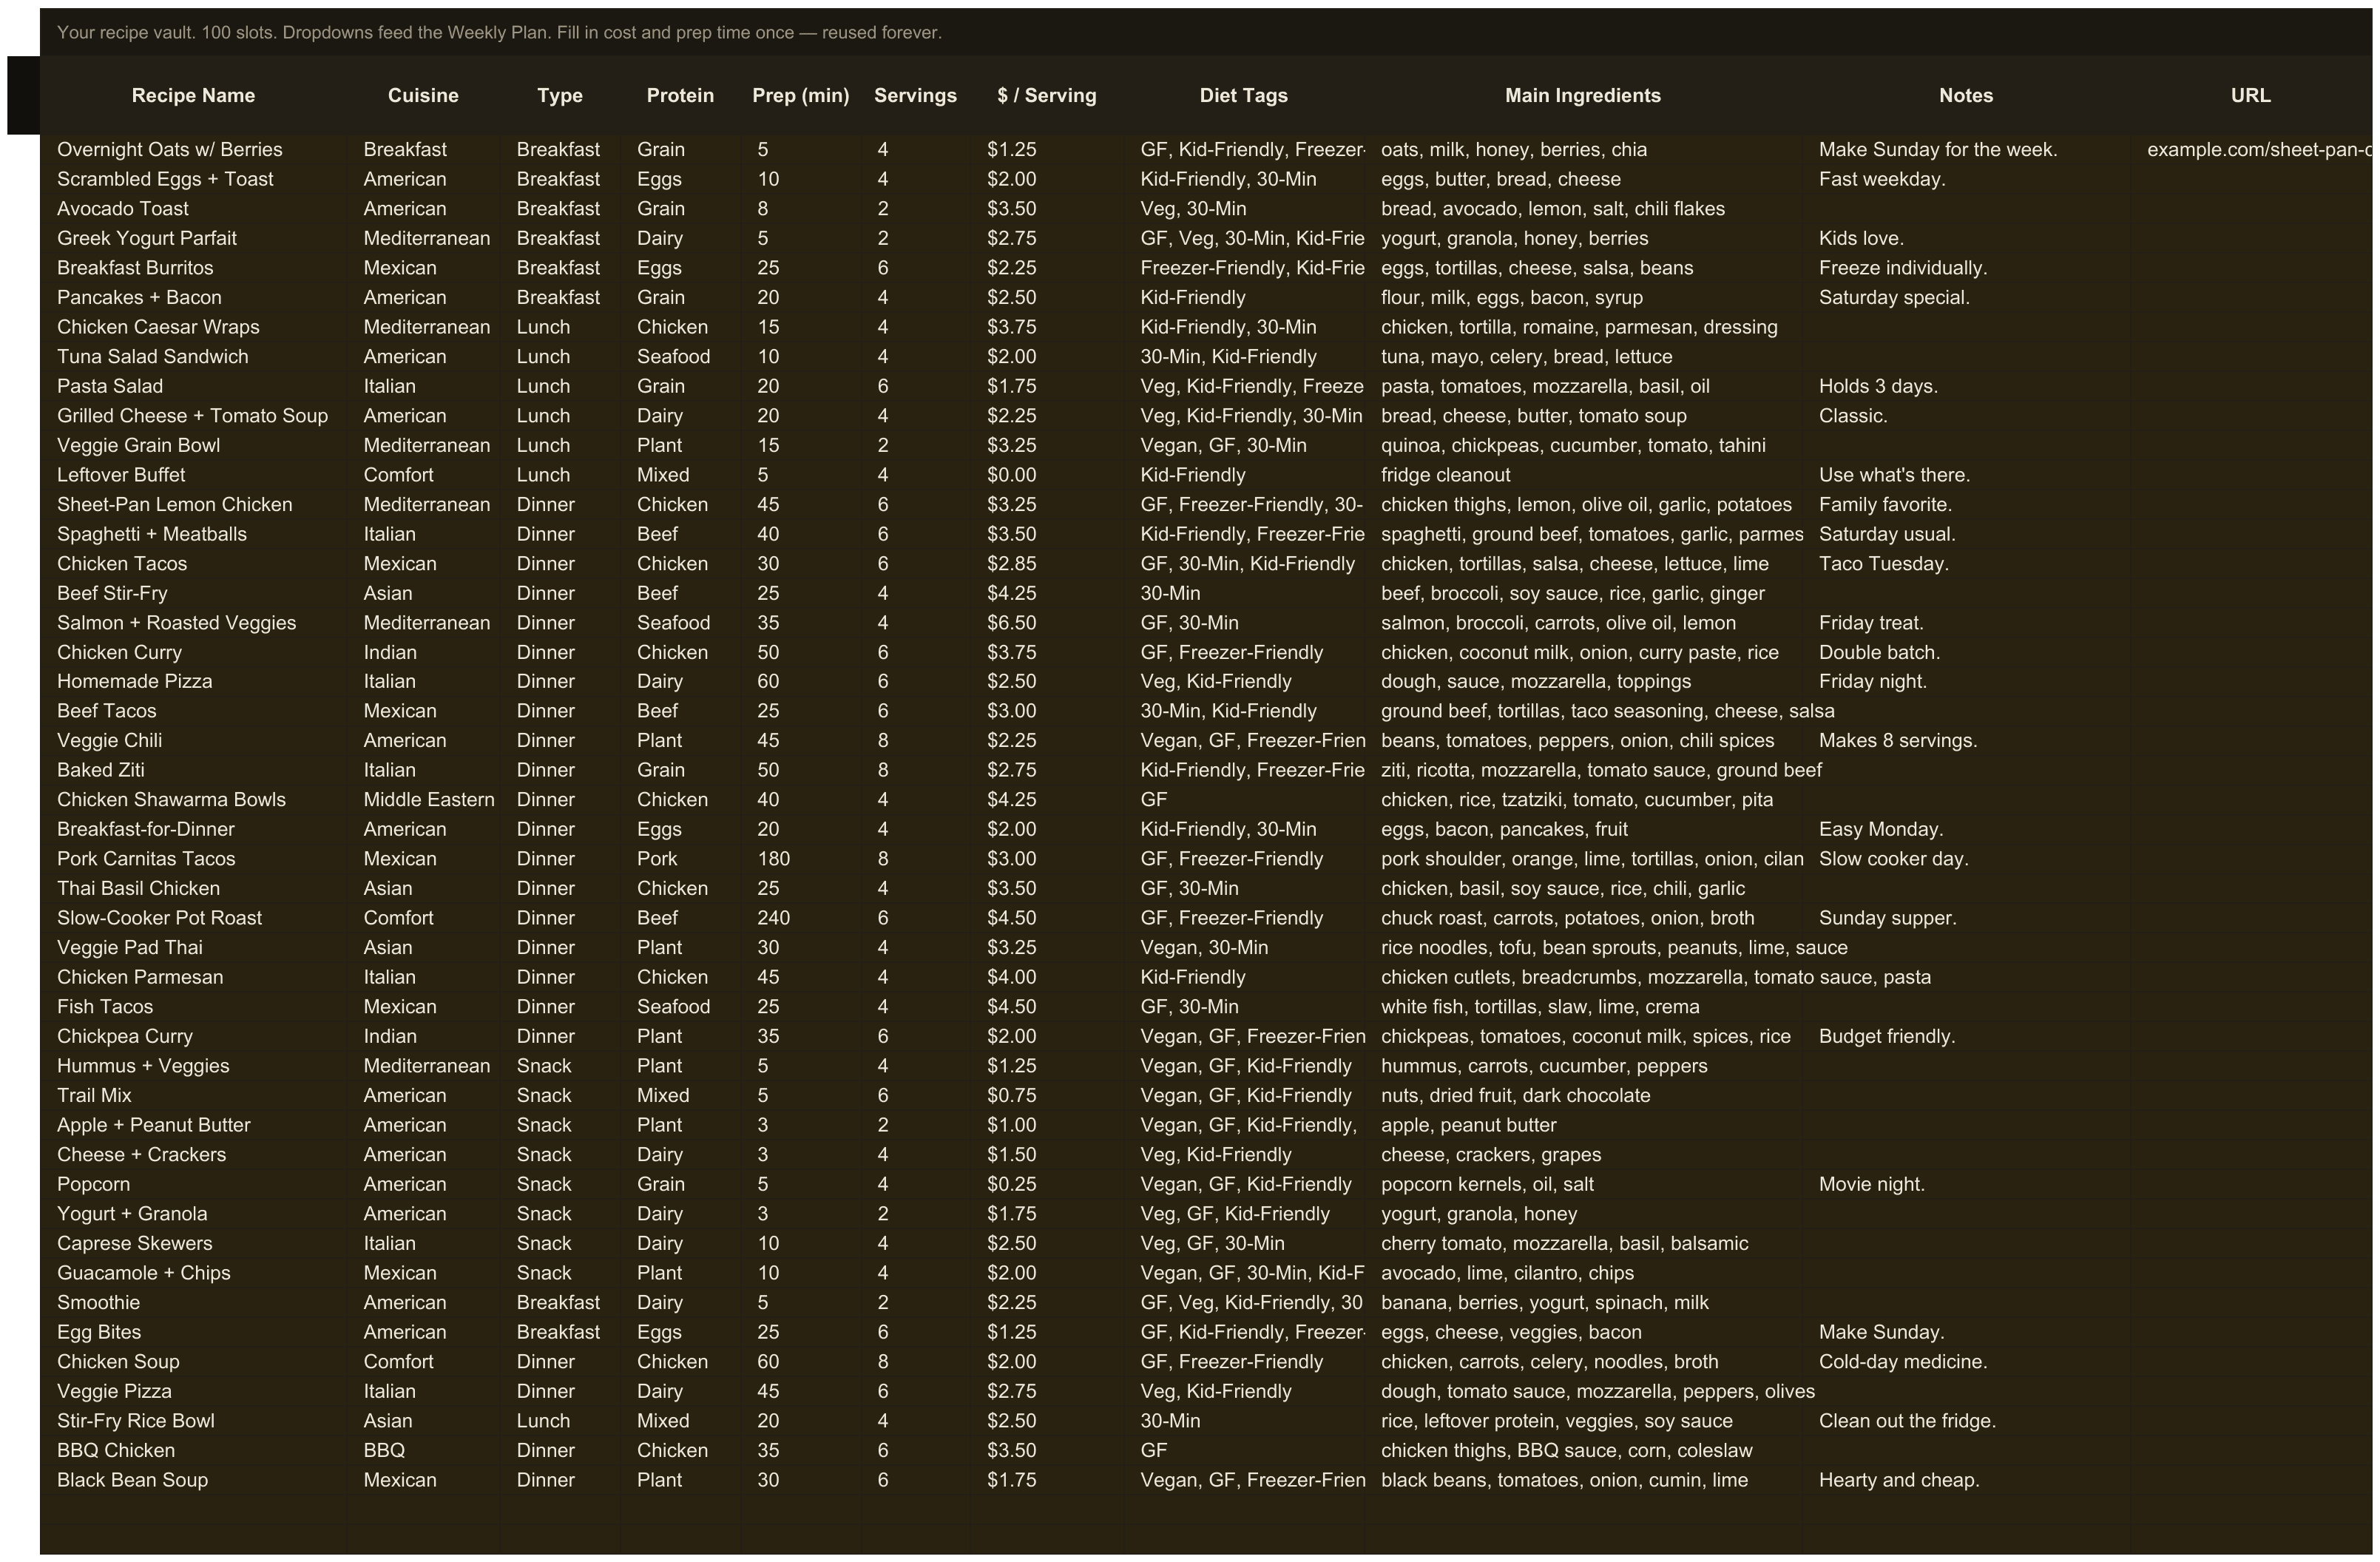Screen dimensions: 2380x1562
Task: Select the Caprese Skewers cell
Action: 193,1244
